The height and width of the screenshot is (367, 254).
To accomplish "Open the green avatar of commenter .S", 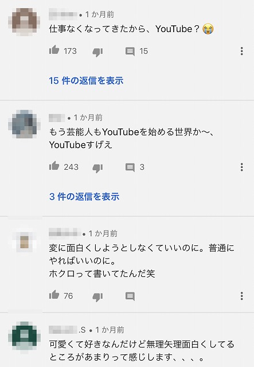I will coord(24,335).
